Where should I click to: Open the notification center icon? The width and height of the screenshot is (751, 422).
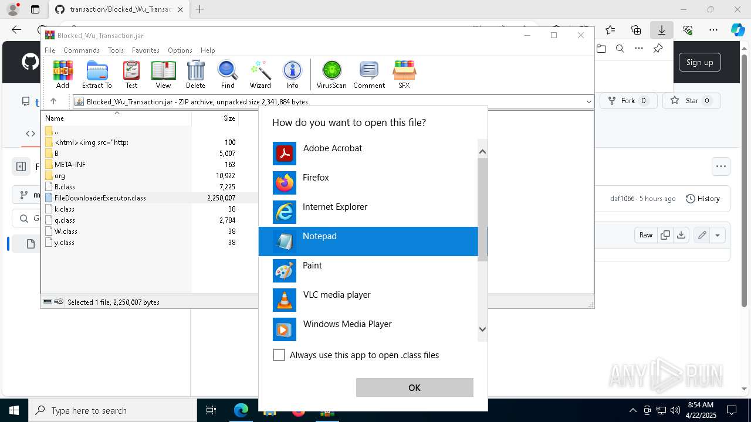(x=732, y=410)
